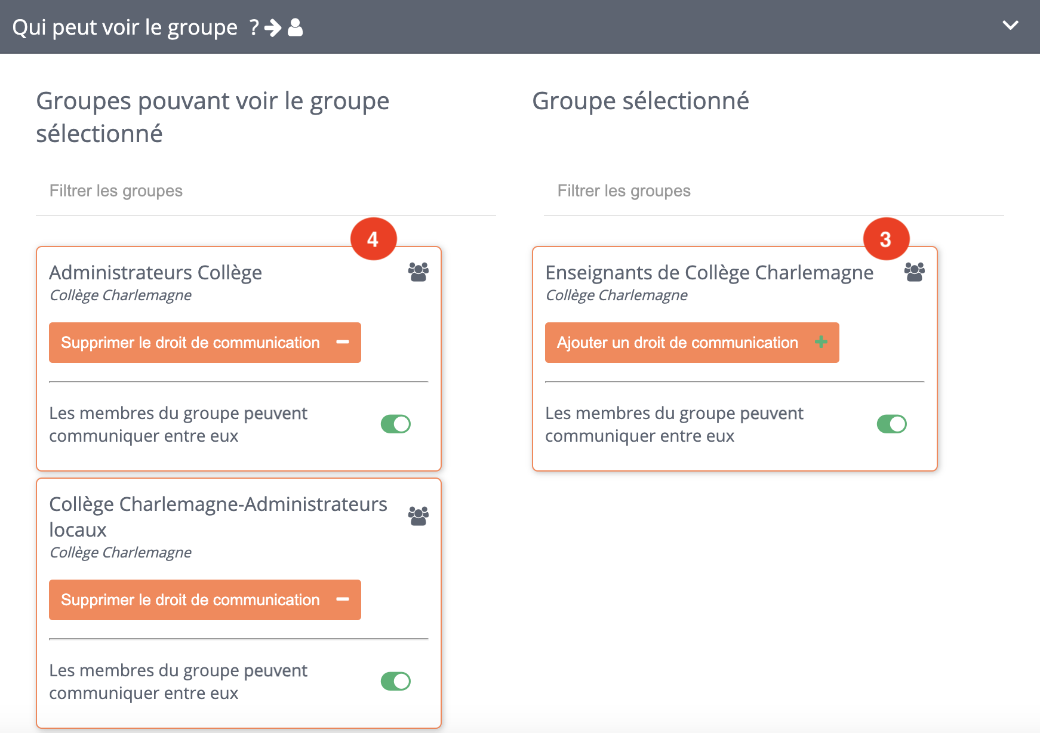Click the arrow icon in the header
The height and width of the screenshot is (733, 1040).
click(x=273, y=27)
